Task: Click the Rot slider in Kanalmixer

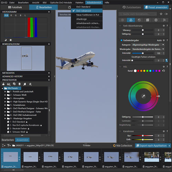Action: pos(143,136)
